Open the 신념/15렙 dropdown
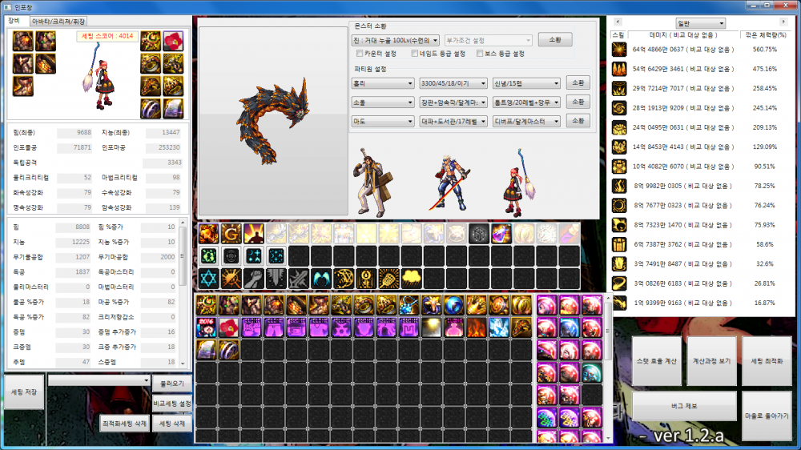801x450 pixels. pos(526,83)
